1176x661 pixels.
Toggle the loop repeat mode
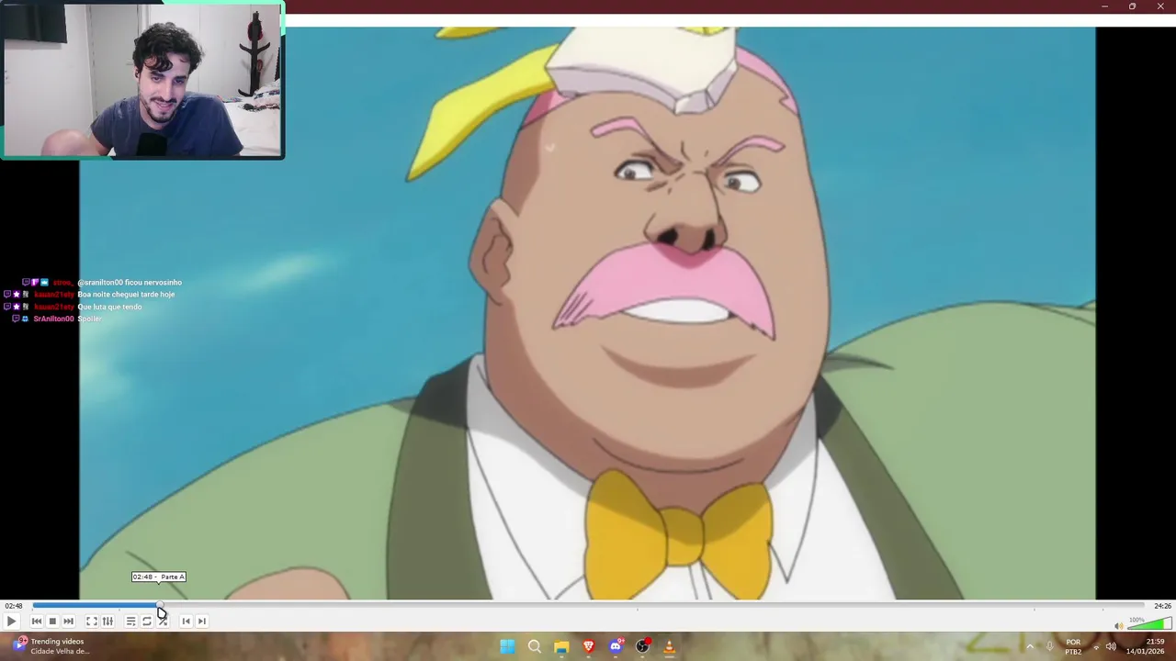(x=146, y=622)
